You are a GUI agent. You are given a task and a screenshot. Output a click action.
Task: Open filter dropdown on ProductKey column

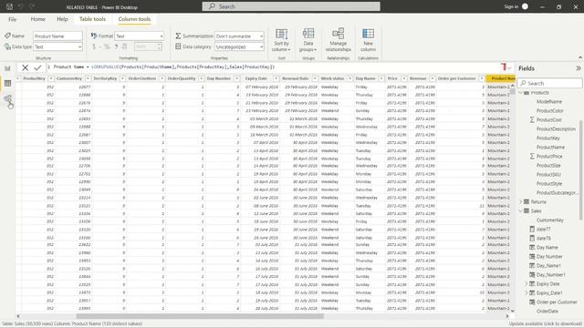coord(51,78)
